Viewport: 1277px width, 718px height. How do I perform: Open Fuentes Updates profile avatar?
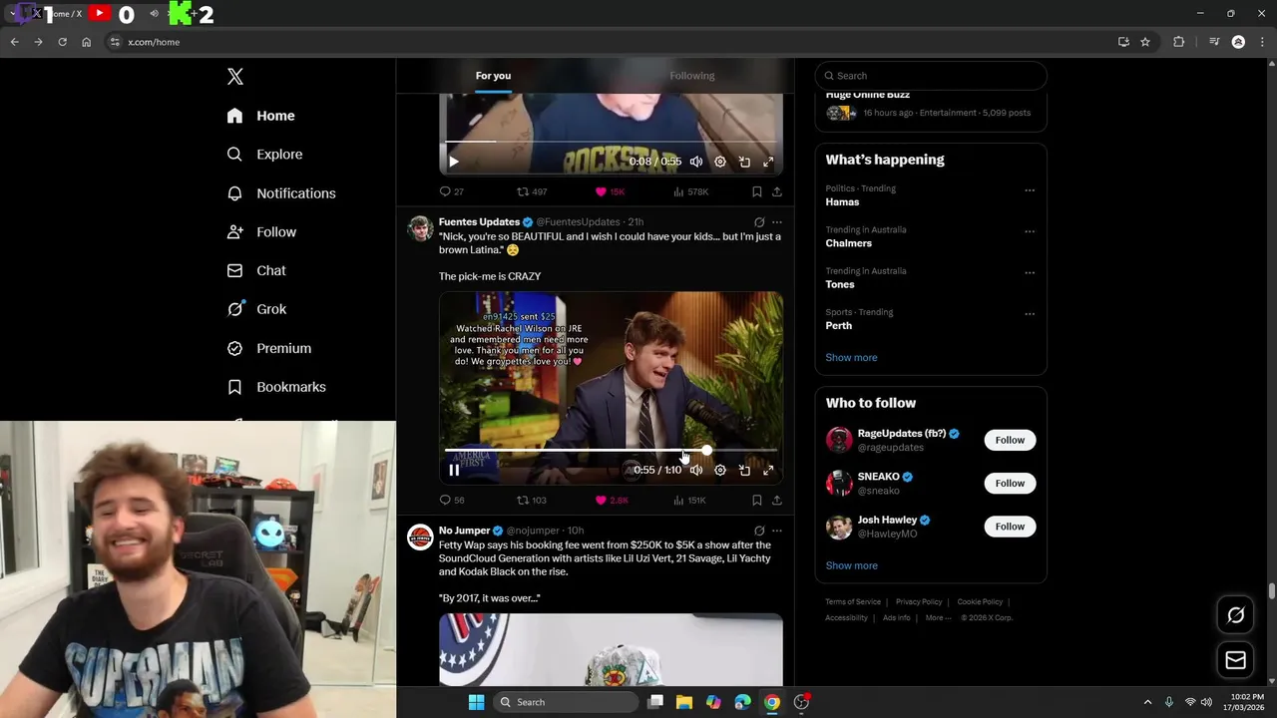click(420, 228)
